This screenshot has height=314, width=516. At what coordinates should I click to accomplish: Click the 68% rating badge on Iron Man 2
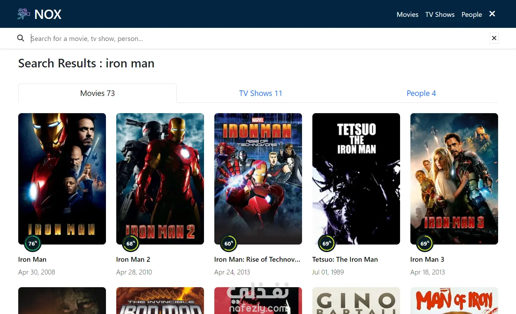click(x=131, y=243)
